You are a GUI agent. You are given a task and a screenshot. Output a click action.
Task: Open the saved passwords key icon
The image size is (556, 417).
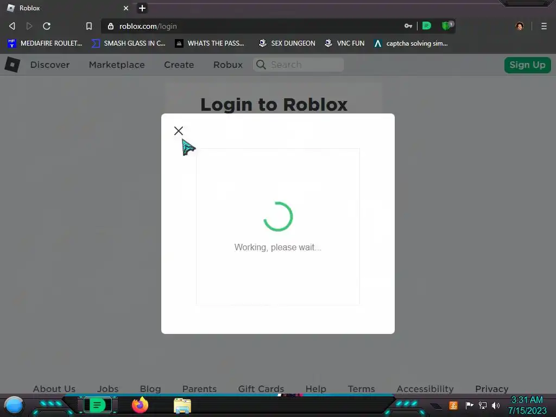(x=408, y=26)
